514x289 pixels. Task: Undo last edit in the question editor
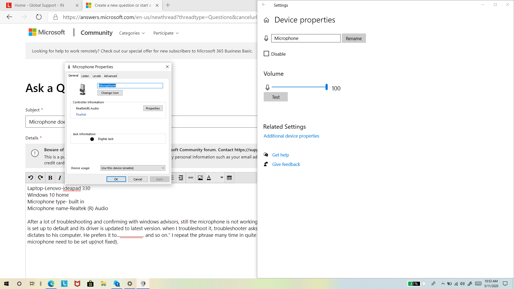pyautogui.click(x=31, y=178)
